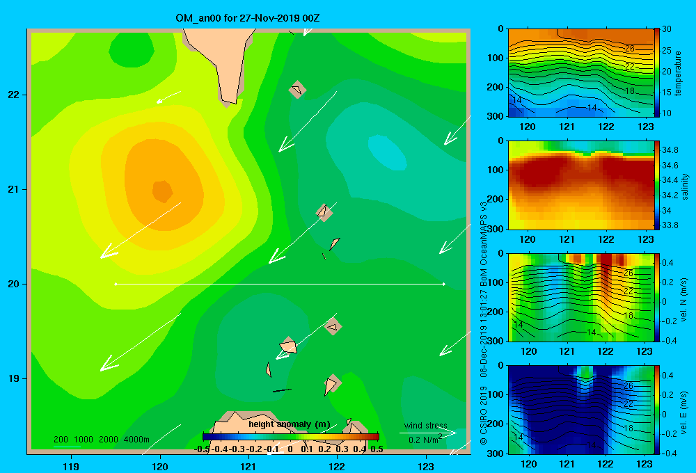
Task: Click the cyan low-anomaly core east of 122°E
Action: pyautogui.click(x=388, y=152)
